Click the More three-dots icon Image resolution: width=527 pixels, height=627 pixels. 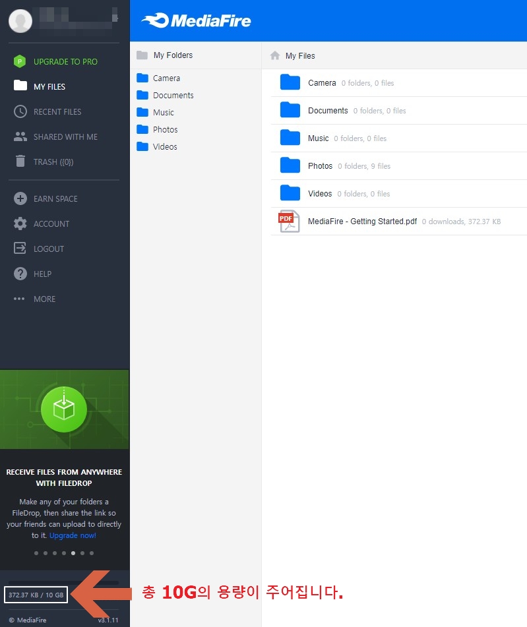point(19,299)
